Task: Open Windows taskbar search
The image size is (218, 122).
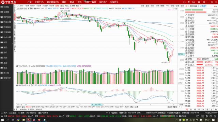Action: 7,120
